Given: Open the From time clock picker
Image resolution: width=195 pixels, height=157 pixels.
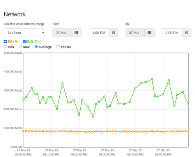Looking at the screenshot, I should (x=113, y=33).
